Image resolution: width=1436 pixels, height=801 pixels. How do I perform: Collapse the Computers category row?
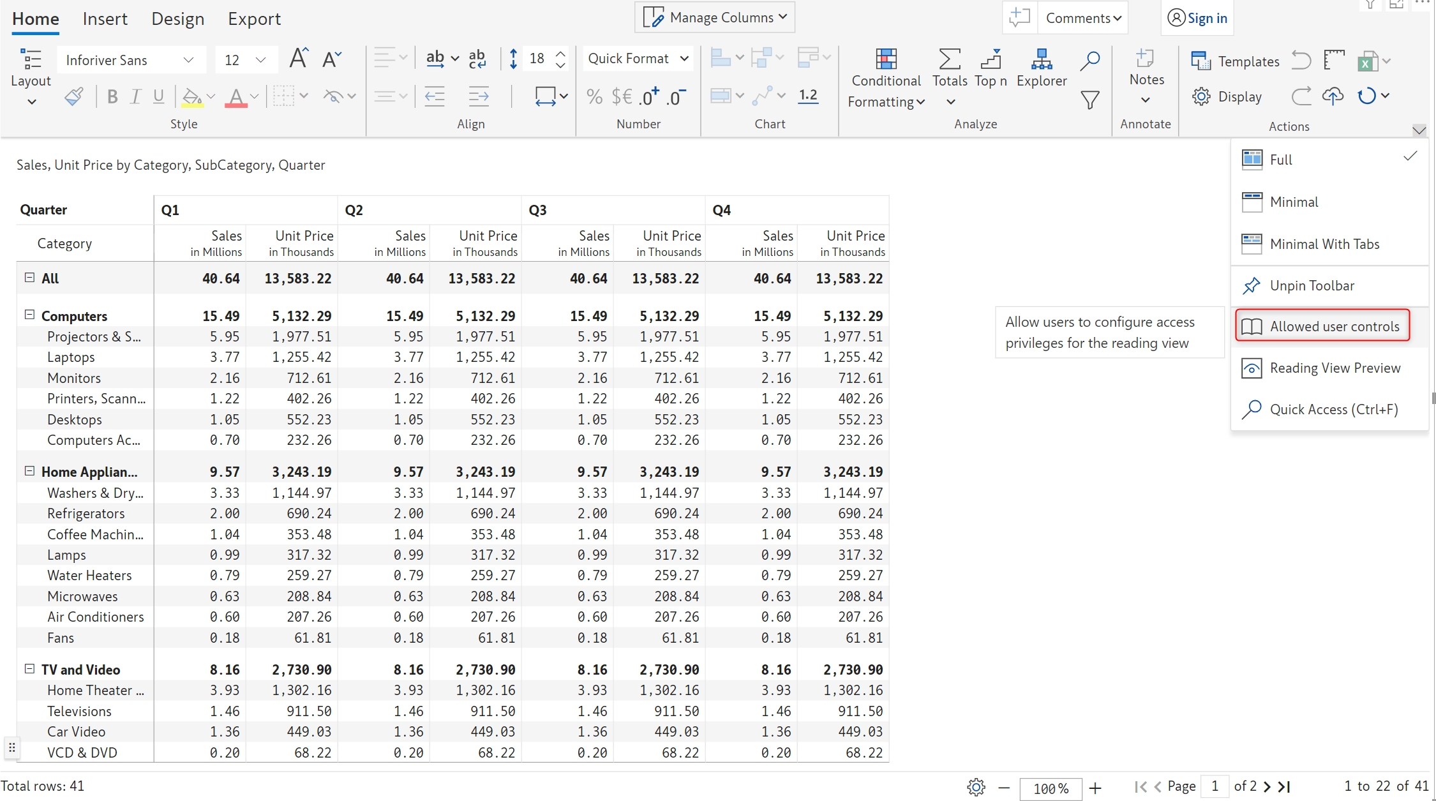pos(29,315)
